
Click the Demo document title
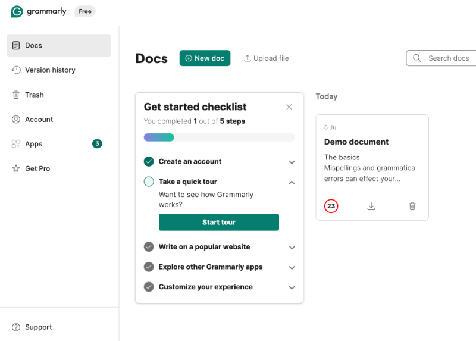pyautogui.click(x=356, y=142)
